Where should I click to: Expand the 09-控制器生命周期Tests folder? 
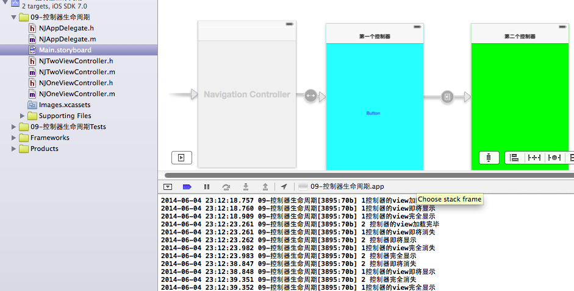tap(13, 127)
